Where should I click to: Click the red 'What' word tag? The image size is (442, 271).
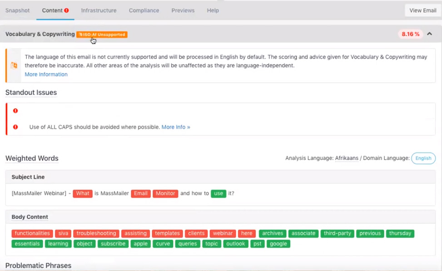(83, 193)
